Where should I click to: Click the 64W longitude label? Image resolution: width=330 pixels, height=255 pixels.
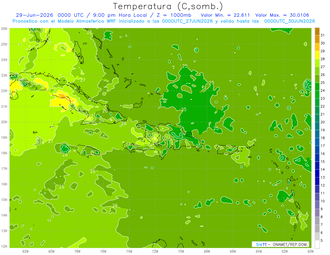pos(259,251)
